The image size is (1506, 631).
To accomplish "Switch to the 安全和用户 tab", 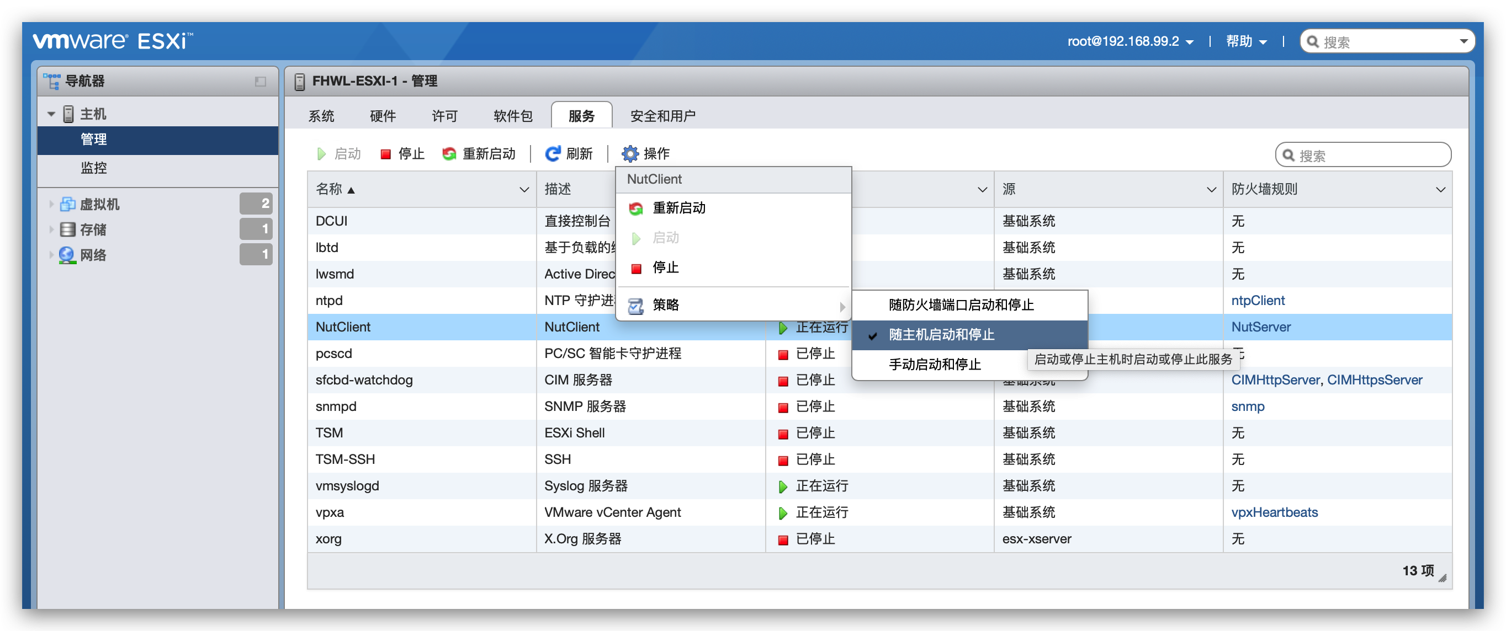I will point(662,116).
